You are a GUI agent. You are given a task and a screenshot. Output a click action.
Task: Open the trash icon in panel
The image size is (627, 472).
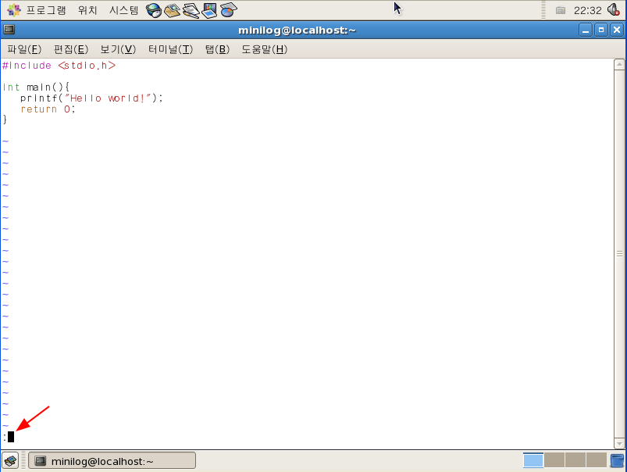pyautogui.click(x=617, y=460)
